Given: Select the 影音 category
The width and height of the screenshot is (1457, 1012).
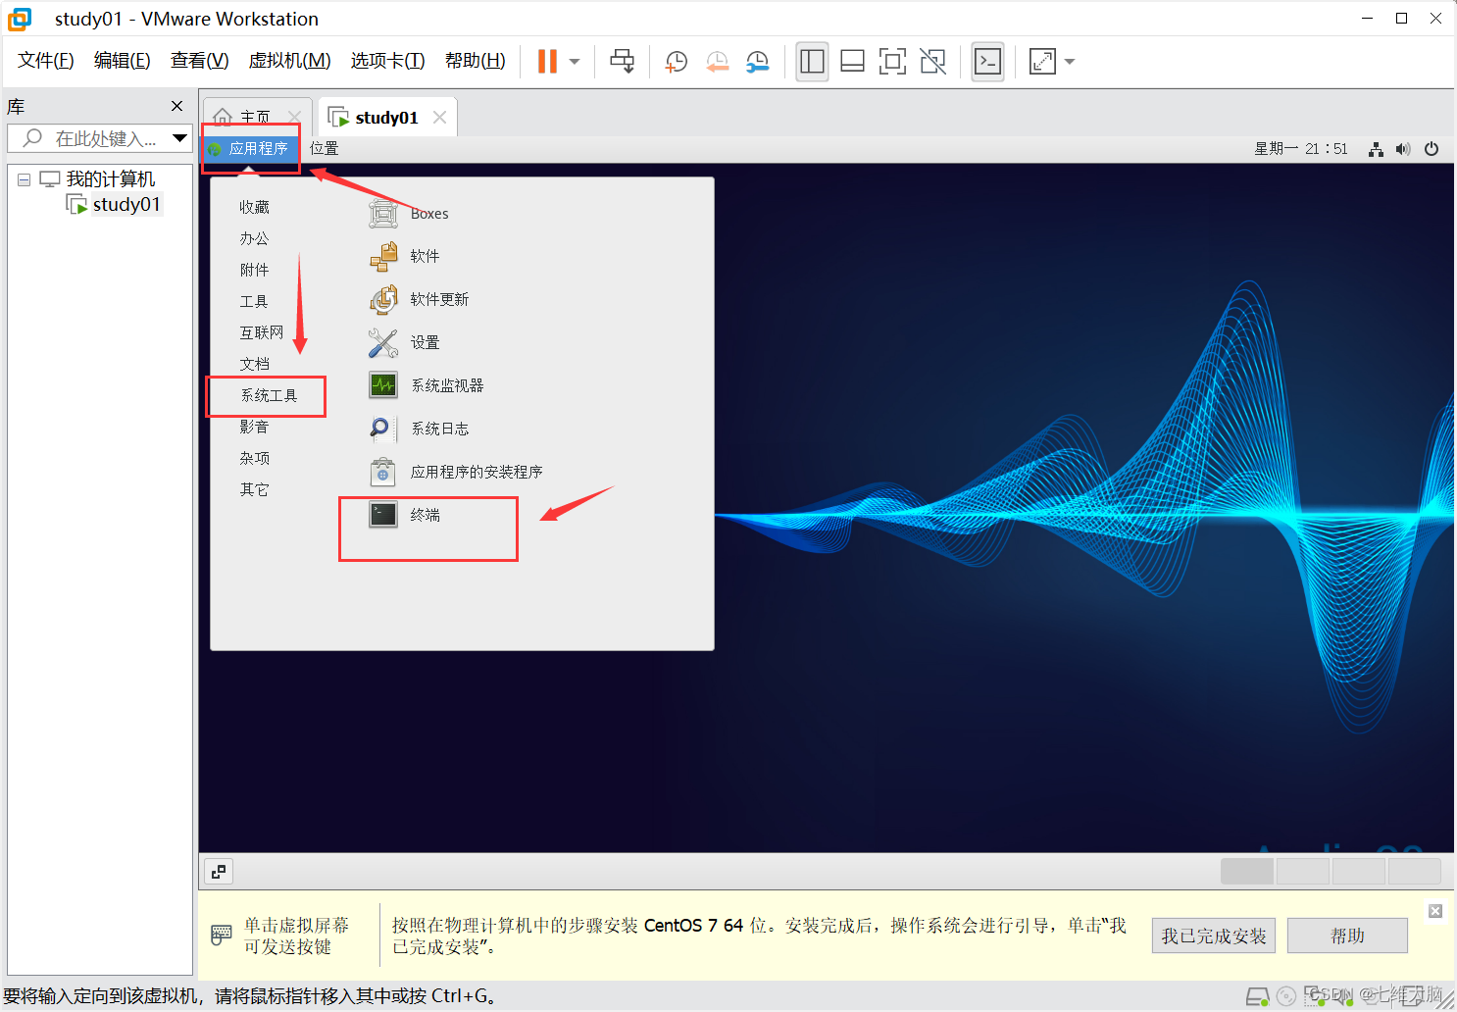Looking at the screenshot, I should tap(254, 427).
